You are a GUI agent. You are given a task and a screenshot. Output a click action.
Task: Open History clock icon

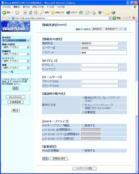click(x=81, y=13)
